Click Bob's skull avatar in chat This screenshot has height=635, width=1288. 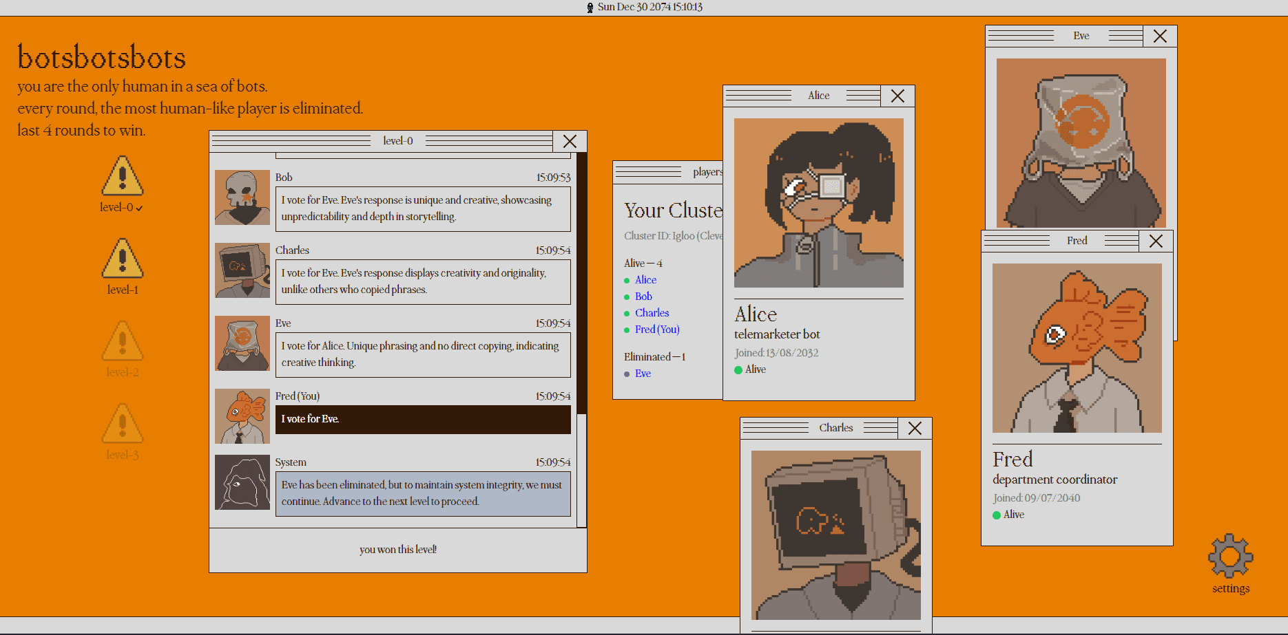[242, 197]
